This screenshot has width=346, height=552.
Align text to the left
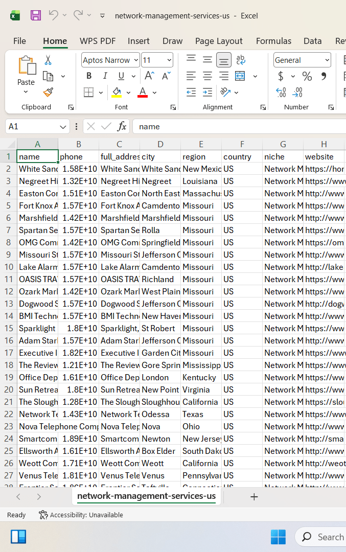point(191,76)
